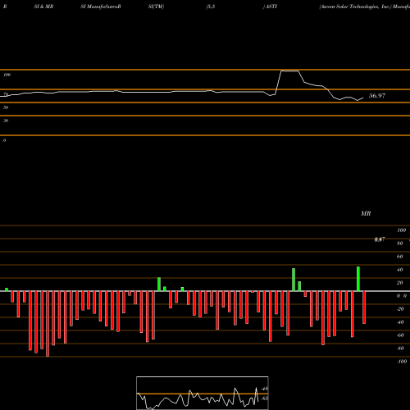The height and width of the screenshot is (410, 410).
Task: Click the -80 label on the MR axis
Action: click(400, 348)
